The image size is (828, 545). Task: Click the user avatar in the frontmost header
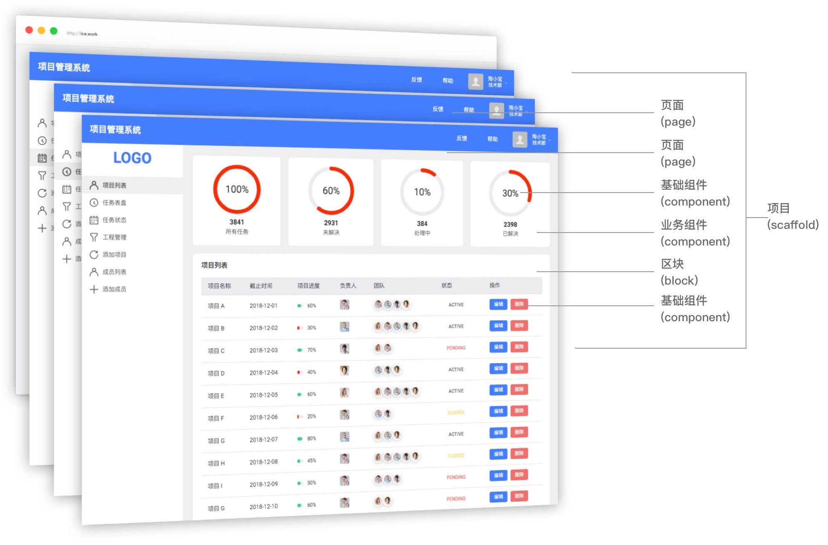[x=520, y=139]
